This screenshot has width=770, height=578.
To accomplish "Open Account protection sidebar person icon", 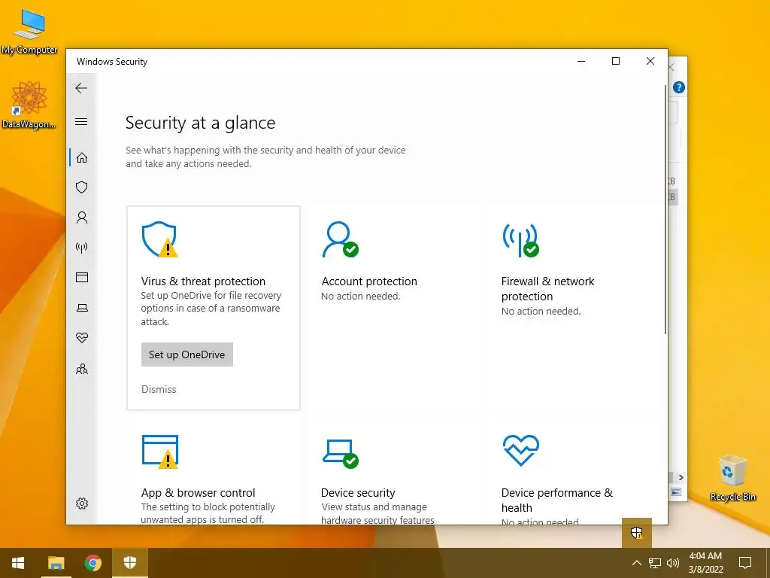I will (x=82, y=218).
